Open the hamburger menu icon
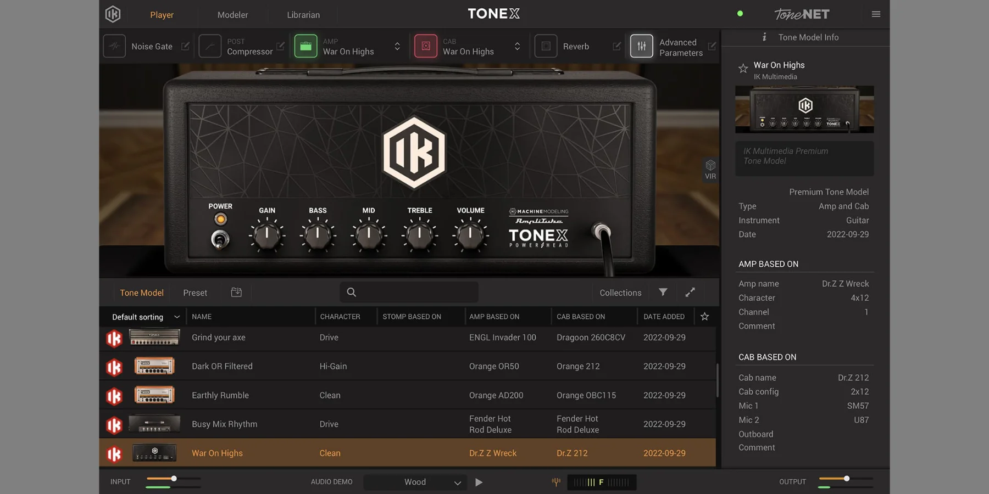989x494 pixels. click(x=876, y=14)
